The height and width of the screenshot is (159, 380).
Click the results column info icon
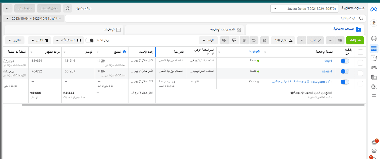[x=124, y=52]
